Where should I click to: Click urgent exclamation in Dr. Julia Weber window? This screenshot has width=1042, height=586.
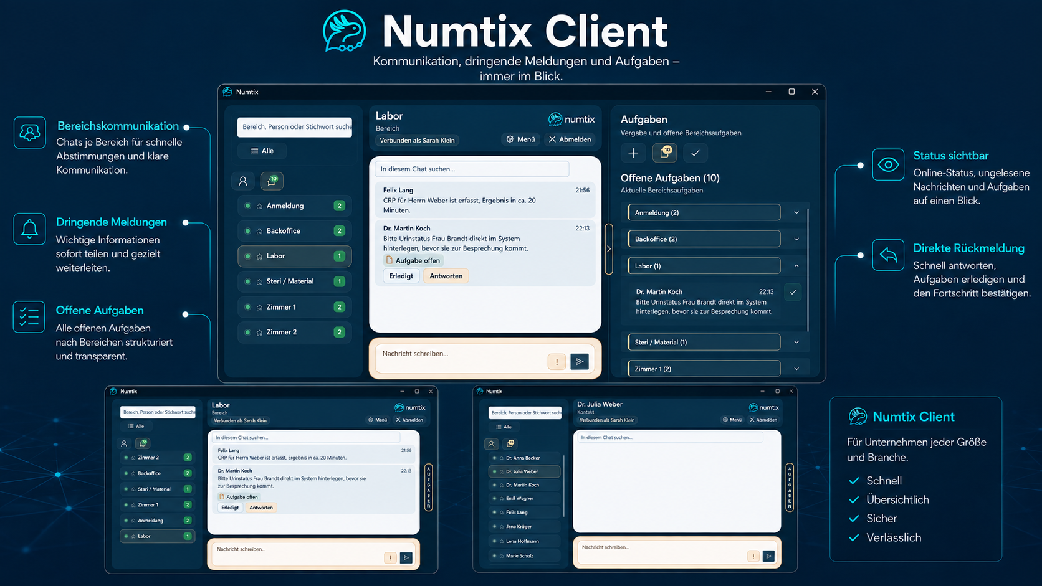753,555
